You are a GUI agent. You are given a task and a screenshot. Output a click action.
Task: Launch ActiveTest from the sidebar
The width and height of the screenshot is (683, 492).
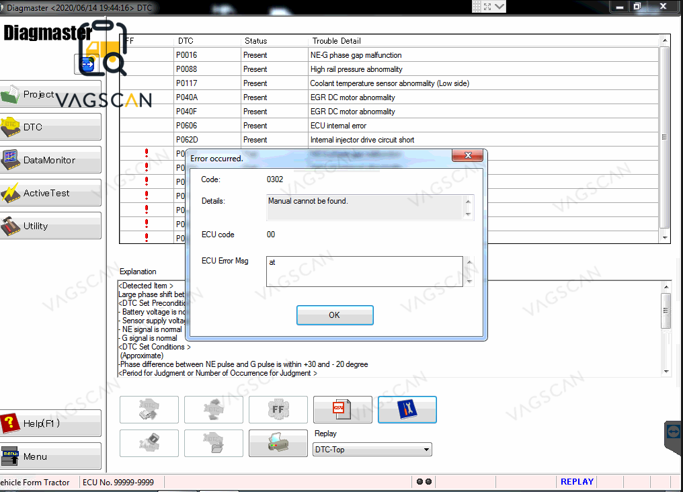[51, 193]
